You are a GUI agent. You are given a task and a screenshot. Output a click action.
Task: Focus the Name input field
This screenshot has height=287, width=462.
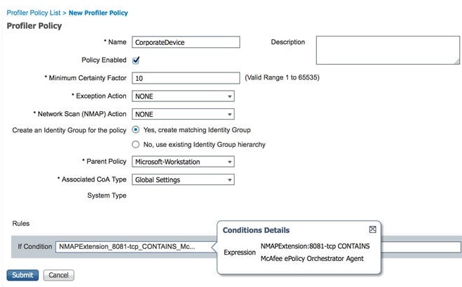pyautogui.click(x=186, y=42)
